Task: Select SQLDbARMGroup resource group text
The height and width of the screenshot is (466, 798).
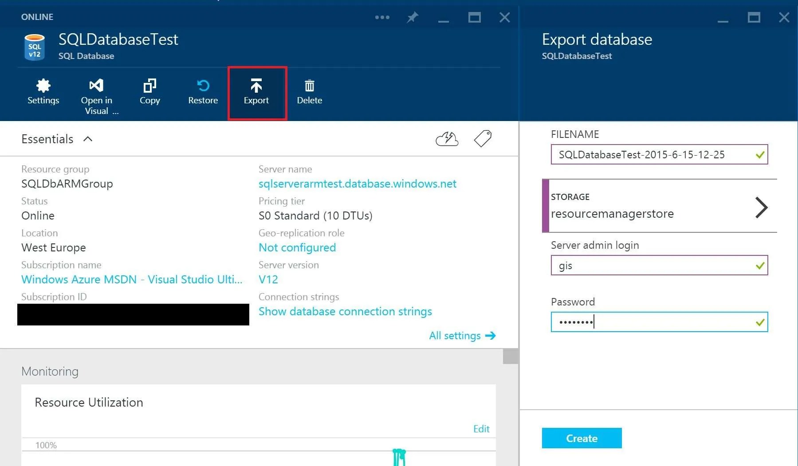Action: click(67, 184)
